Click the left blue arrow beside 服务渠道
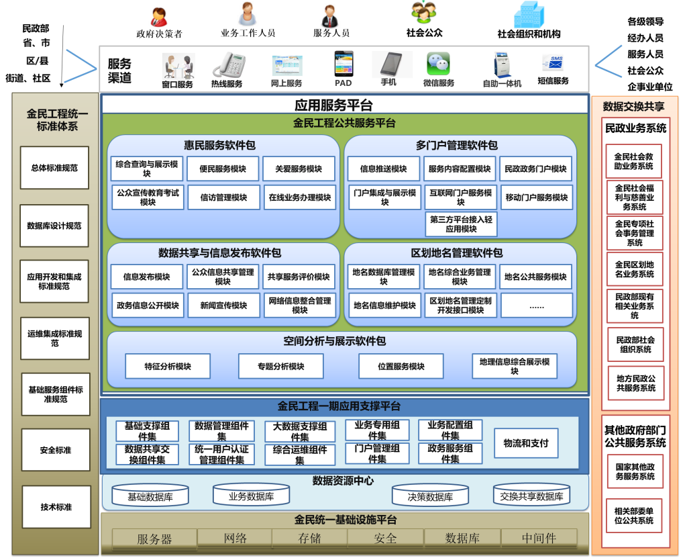The image size is (687, 558). coord(82,66)
